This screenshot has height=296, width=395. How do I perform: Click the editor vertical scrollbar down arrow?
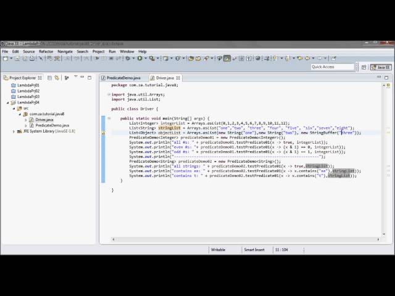tap(384, 234)
